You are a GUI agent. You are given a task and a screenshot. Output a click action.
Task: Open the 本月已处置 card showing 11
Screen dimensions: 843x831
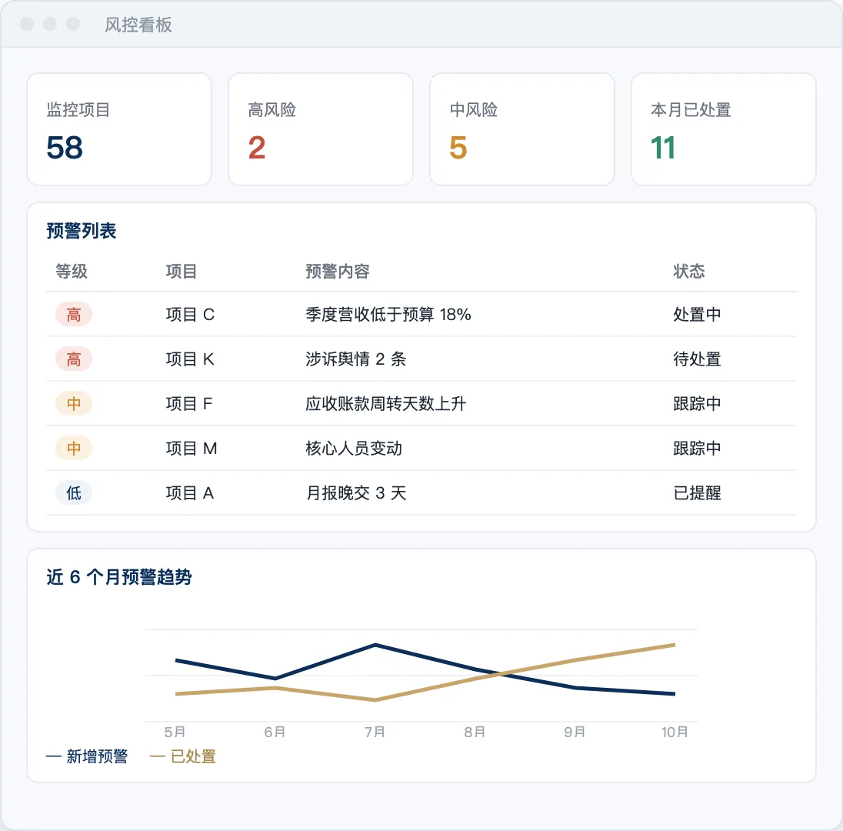click(724, 129)
